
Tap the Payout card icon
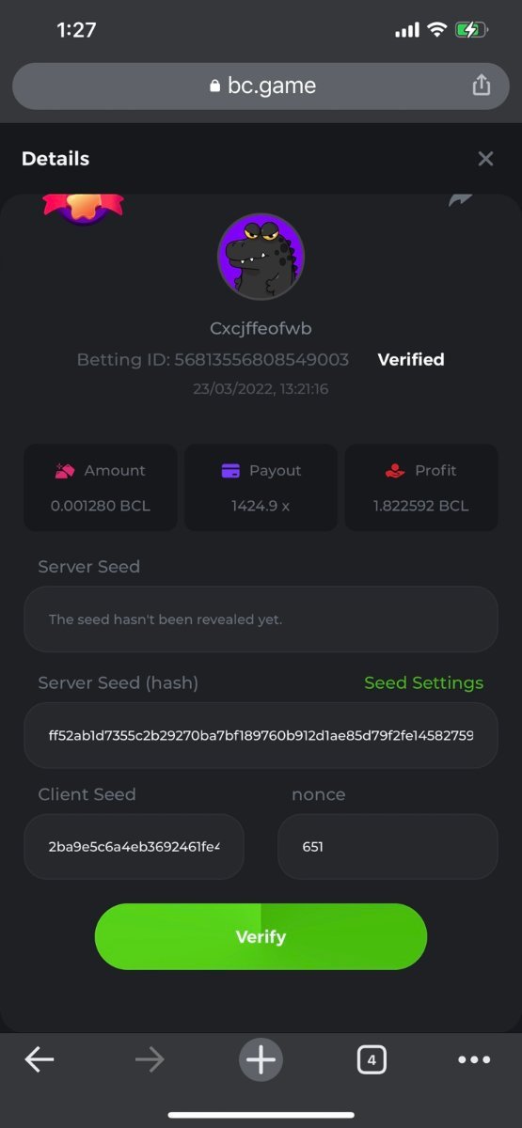click(x=230, y=470)
